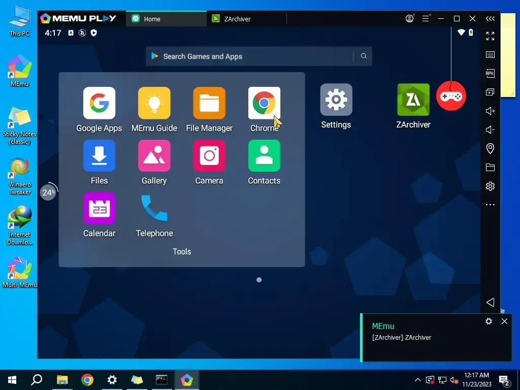Open the keyboard mapping tool
The width and height of the screenshot is (520, 390).
(490, 54)
